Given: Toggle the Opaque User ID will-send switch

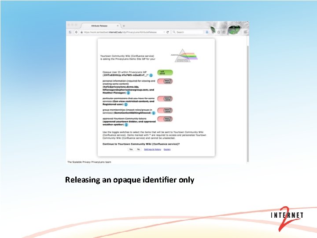Looking at the screenshot, I should [165, 72].
